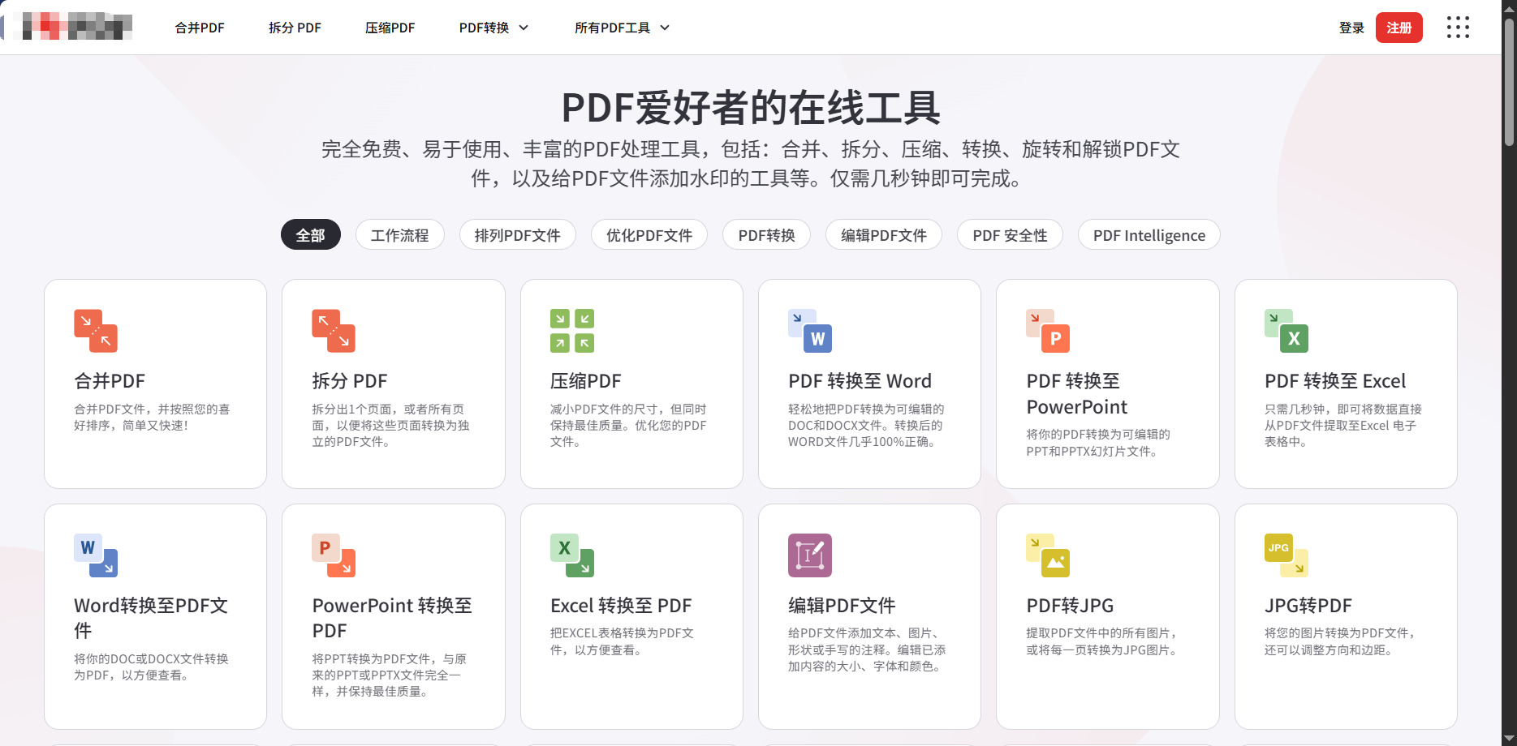Open the 压缩PDF card title
This screenshot has height=746, width=1517.
tap(586, 381)
